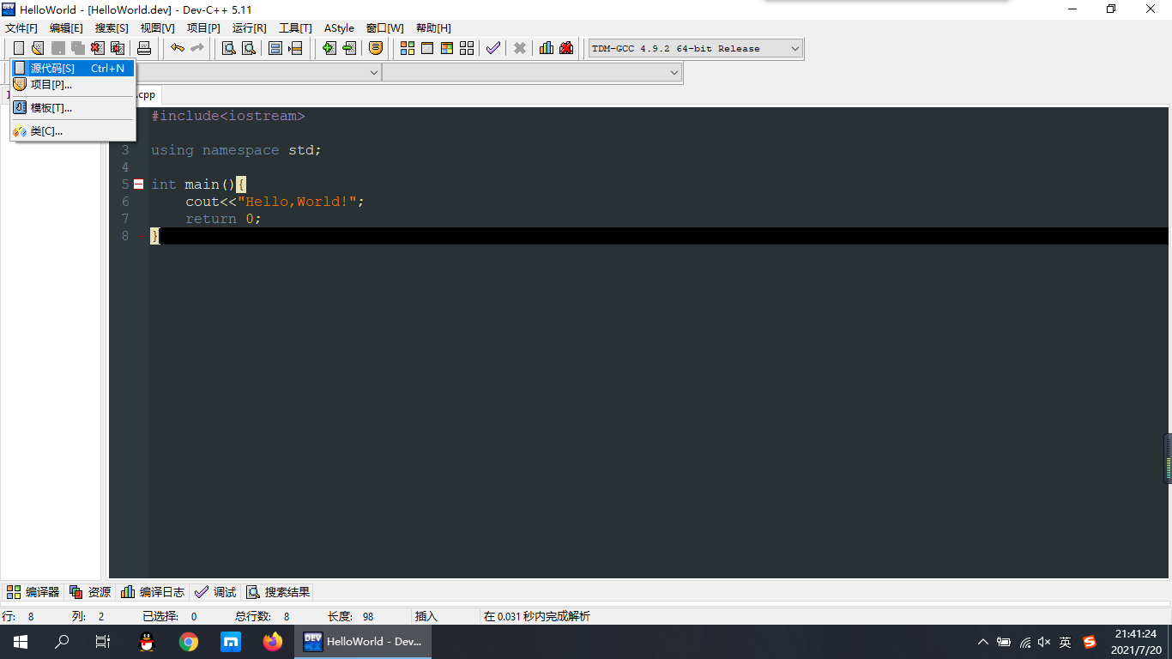Open the Find dialog via magnifier icon
The height and width of the screenshot is (659, 1172).
coord(227,48)
